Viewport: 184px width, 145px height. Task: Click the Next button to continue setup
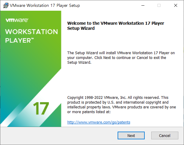(x=131, y=135)
